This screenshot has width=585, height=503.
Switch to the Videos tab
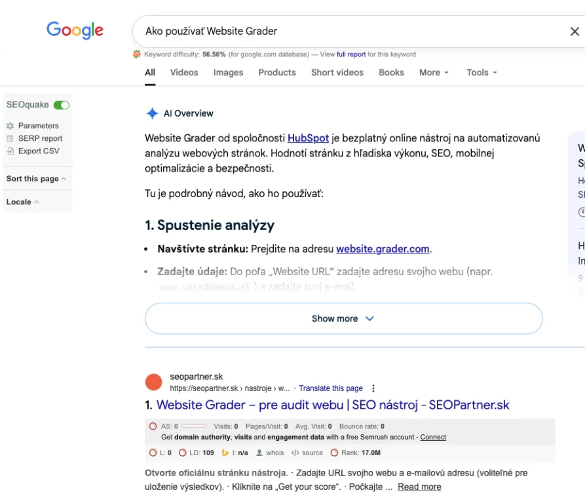click(184, 73)
